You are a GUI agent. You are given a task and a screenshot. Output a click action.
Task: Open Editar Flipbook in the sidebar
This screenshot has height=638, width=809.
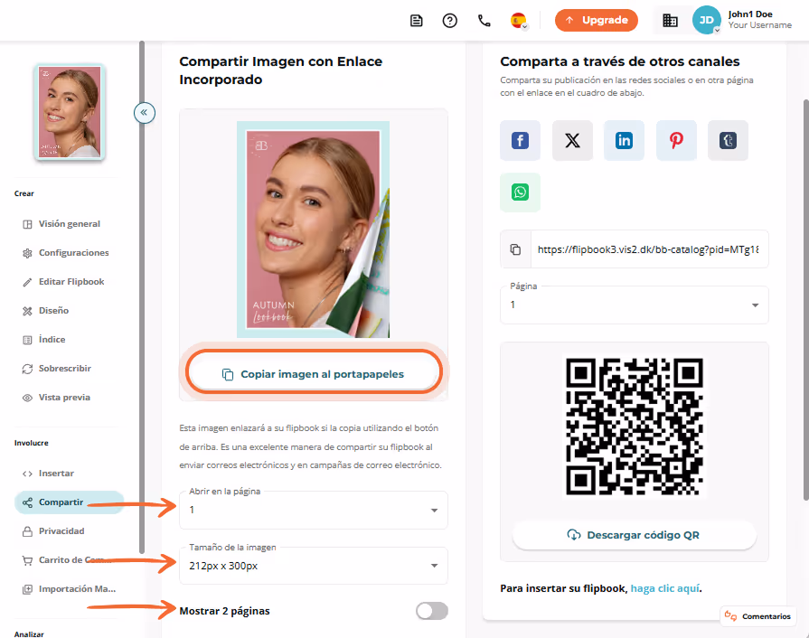71,282
